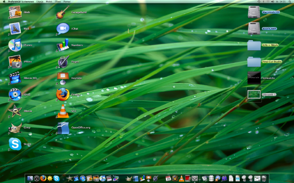294x183 pixels.
Task: Open iMovie star icon in Dock
Action: click(x=70, y=178)
